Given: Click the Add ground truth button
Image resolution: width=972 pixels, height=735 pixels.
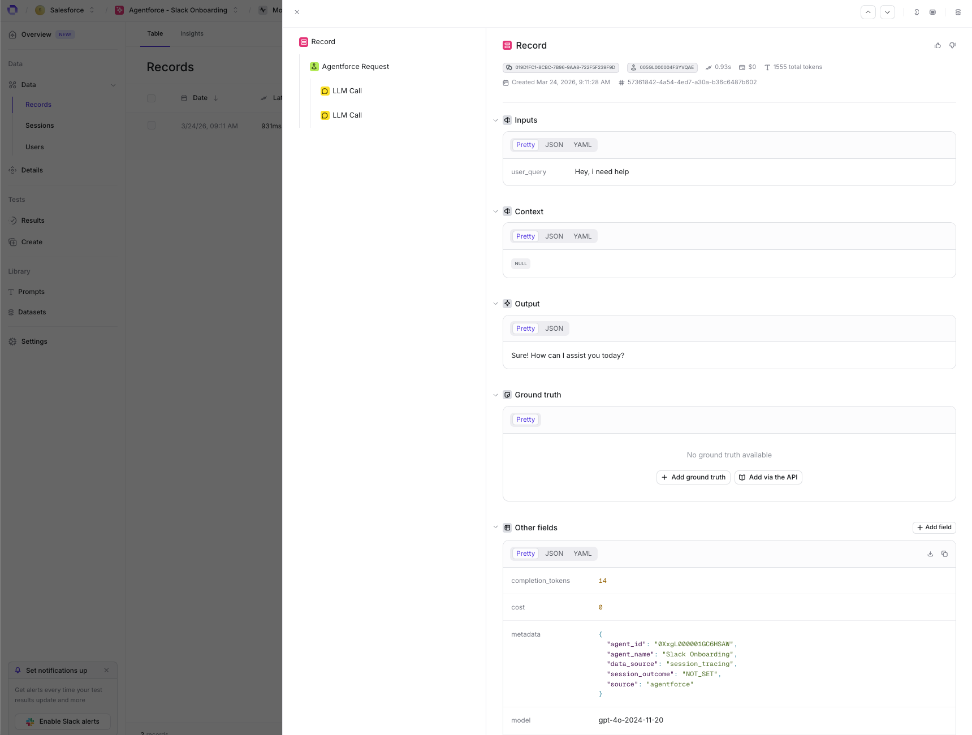Looking at the screenshot, I should [x=693, y=477].
